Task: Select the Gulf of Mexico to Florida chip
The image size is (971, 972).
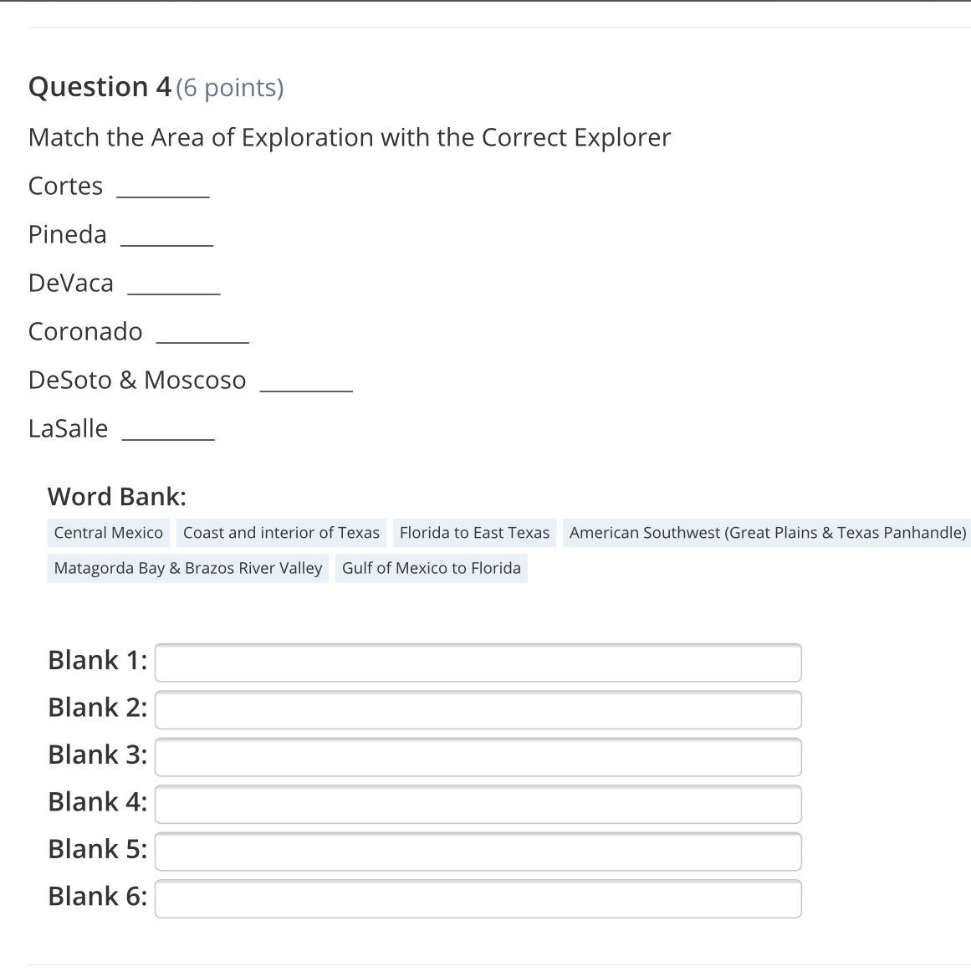Action: [x=432, y=568]
